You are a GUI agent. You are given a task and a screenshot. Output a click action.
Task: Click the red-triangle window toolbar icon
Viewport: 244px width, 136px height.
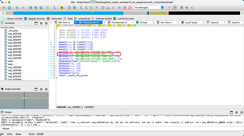coord(69,8)
